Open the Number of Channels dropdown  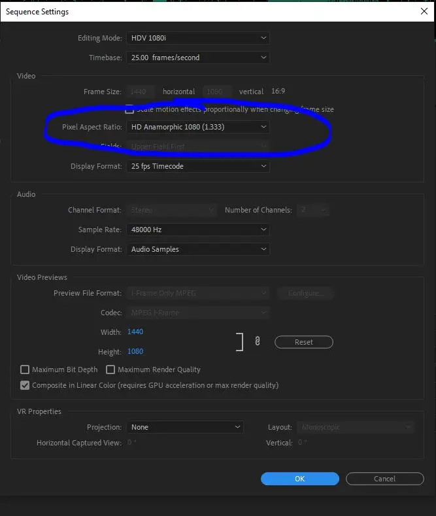click(312, 210)
